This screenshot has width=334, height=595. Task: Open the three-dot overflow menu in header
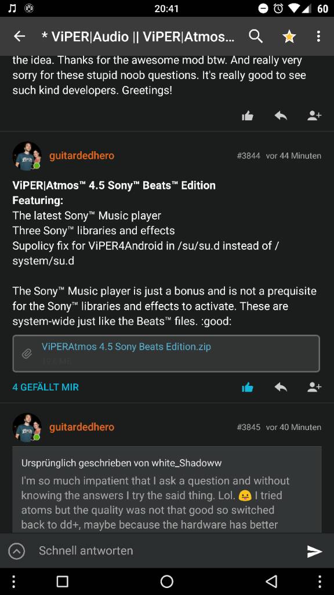(318, 37)
